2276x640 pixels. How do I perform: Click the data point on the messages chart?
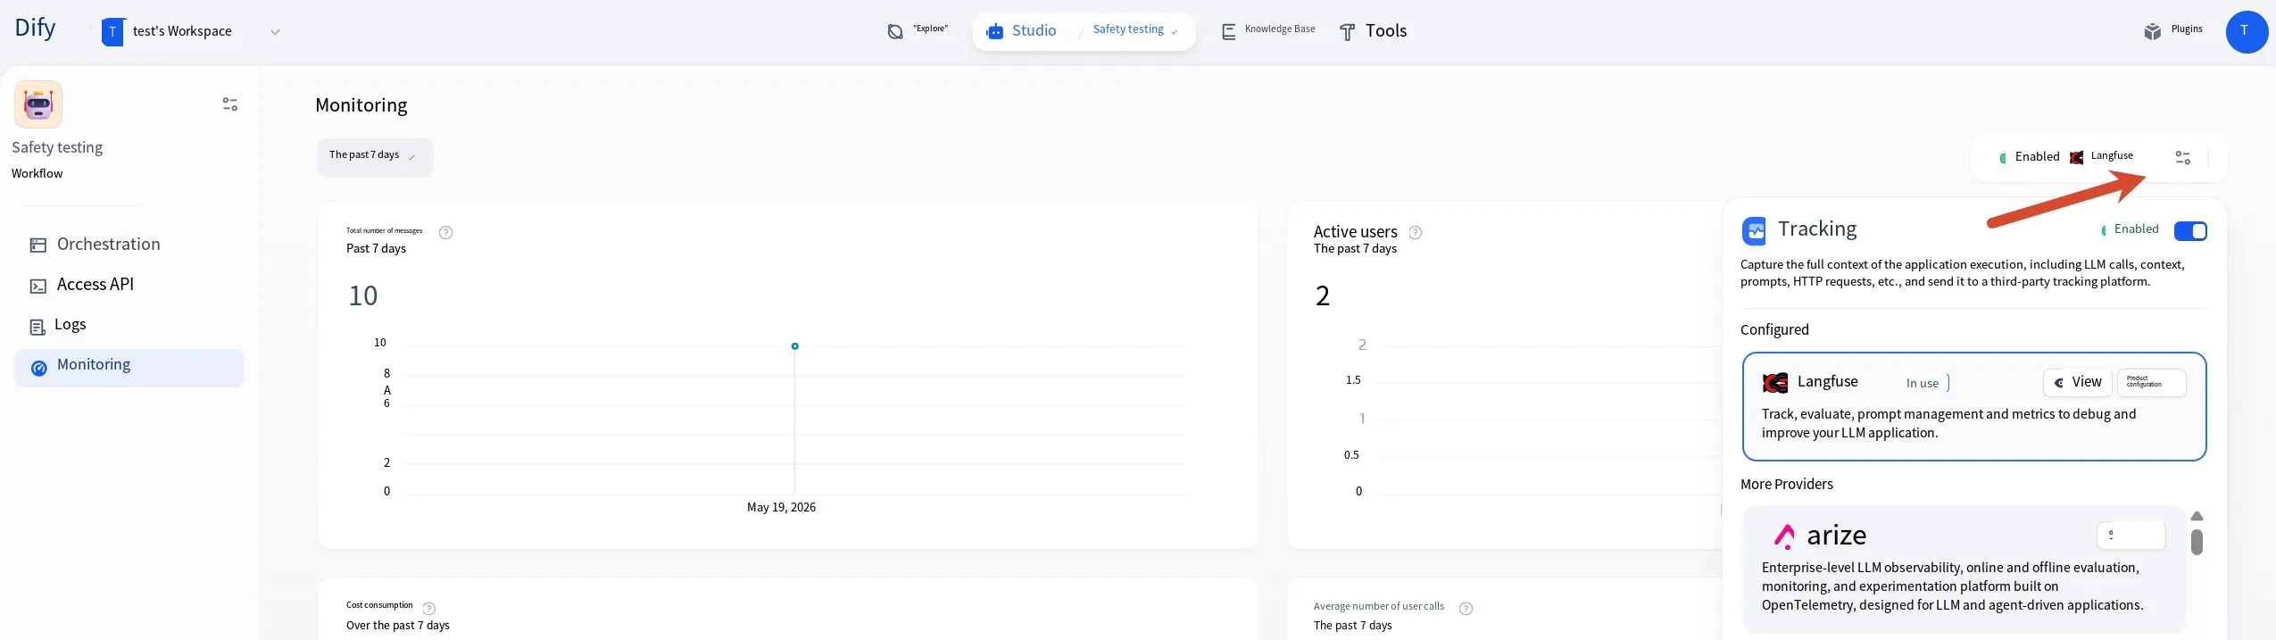(x=794, y=346)
